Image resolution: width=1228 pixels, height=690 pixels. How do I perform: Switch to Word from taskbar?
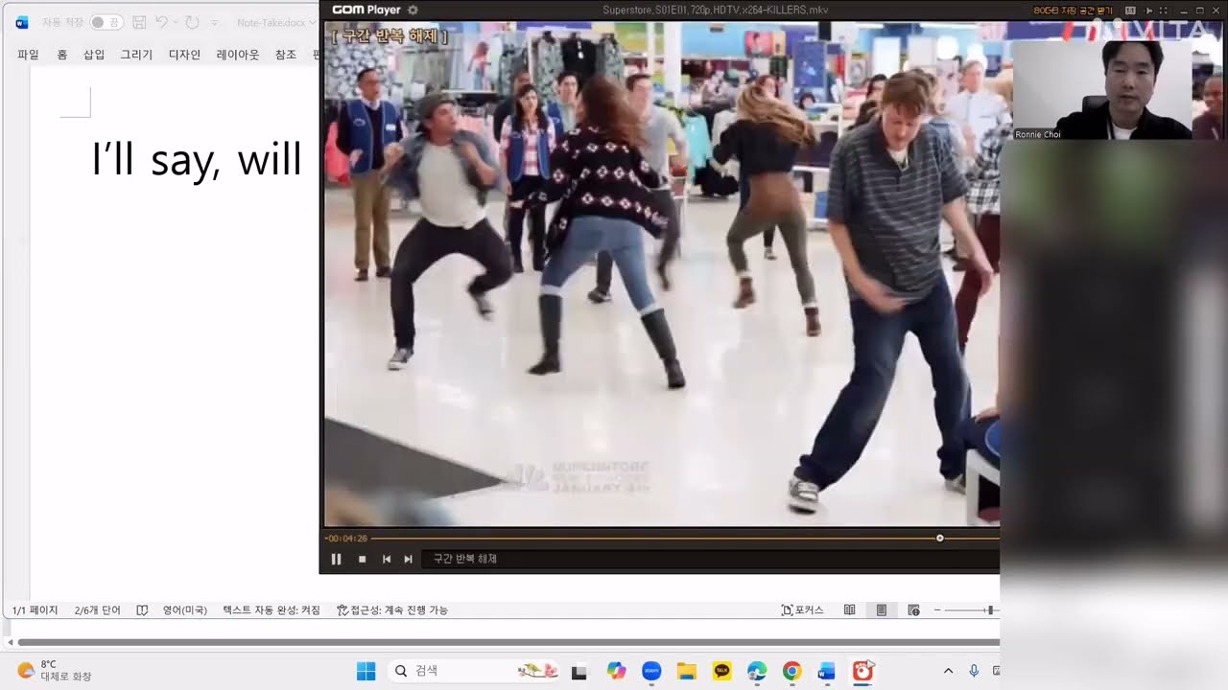coord(826,672)
